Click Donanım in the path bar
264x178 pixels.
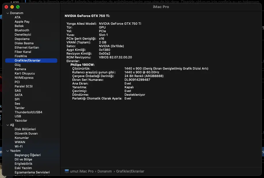coord(105,171)
